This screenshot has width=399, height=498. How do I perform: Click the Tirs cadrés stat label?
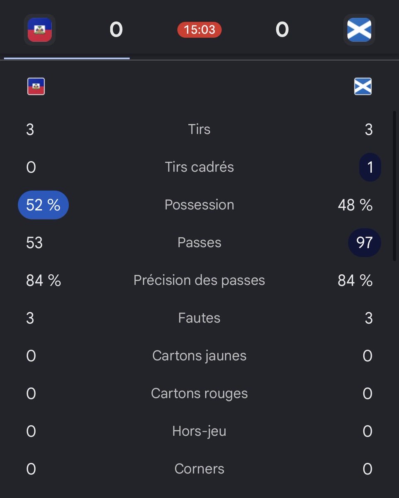point(199,167)
